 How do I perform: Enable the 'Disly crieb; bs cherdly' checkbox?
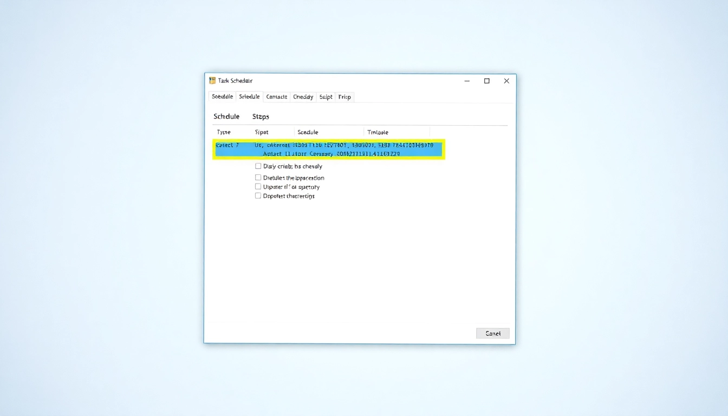258,166
